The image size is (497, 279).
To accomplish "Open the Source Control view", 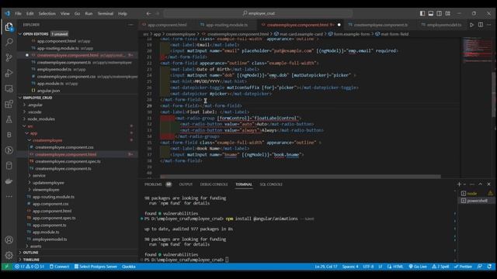I will 9,57.
